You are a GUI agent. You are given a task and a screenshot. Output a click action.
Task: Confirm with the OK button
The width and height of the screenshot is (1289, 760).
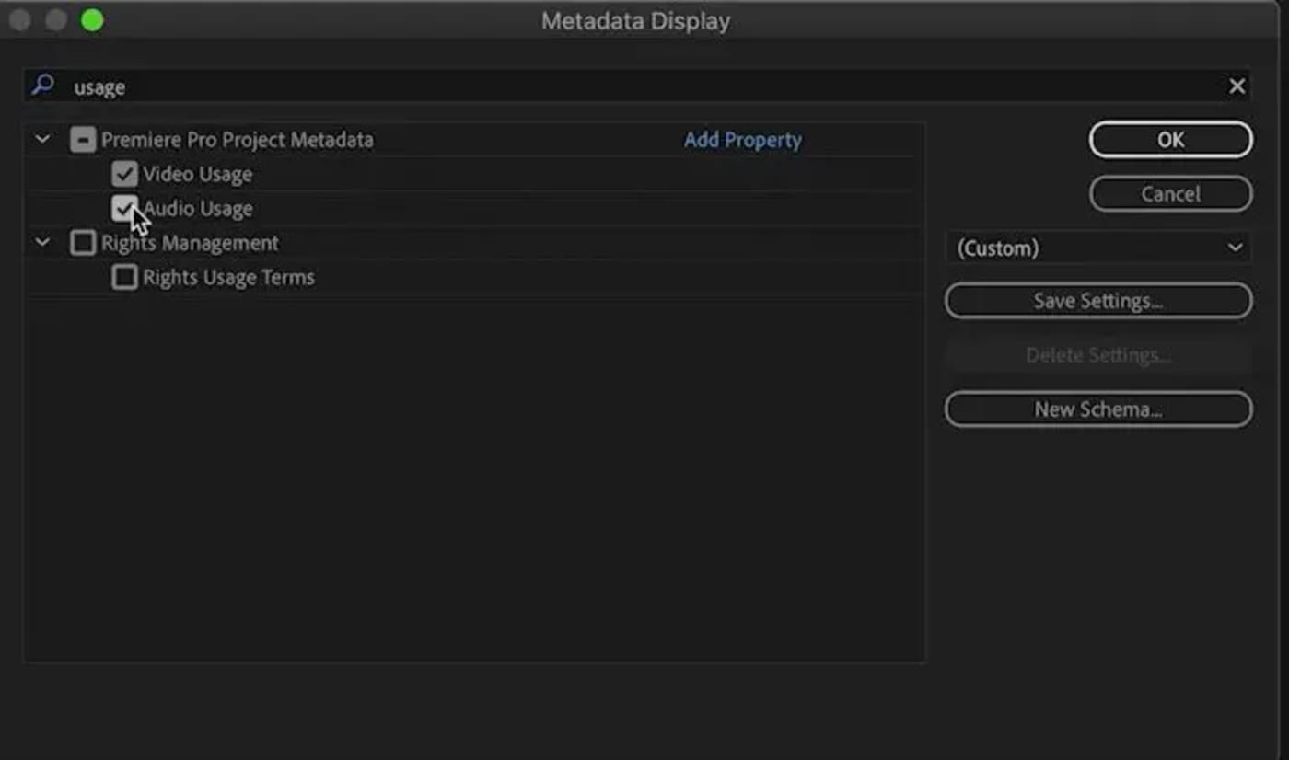1170,140
